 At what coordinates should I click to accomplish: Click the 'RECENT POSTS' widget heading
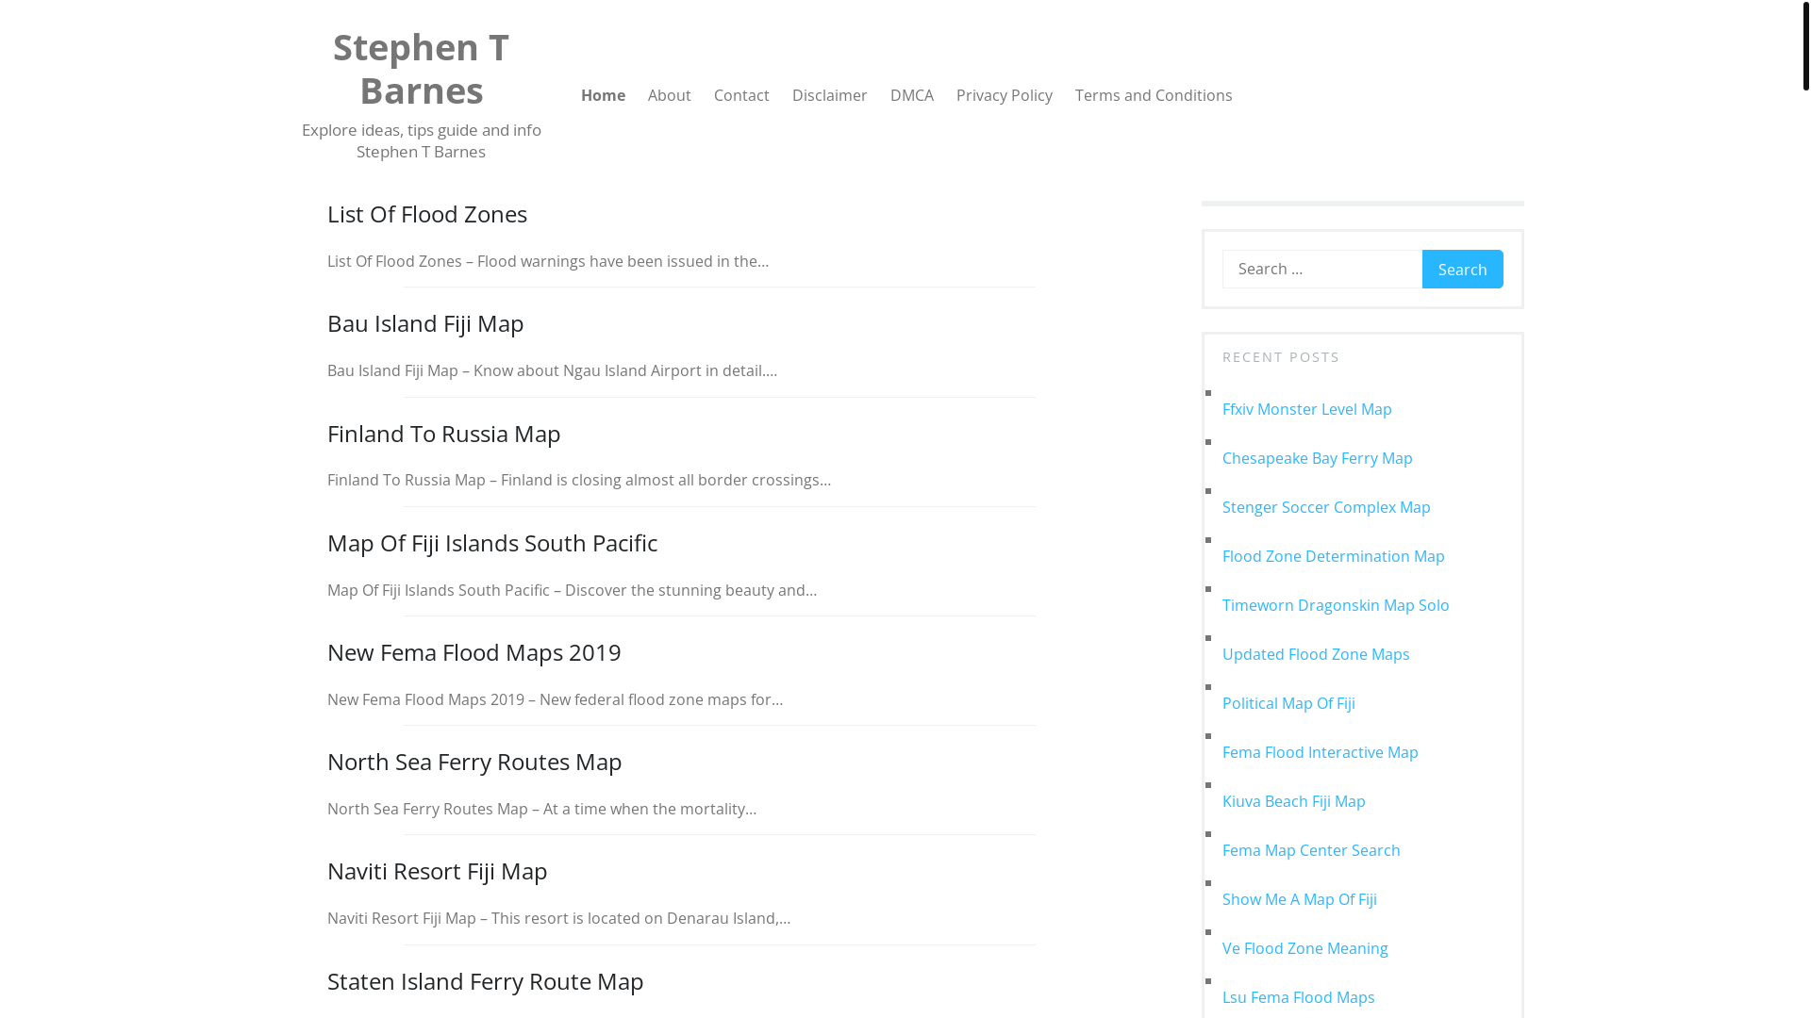[x=1281, y=357]
